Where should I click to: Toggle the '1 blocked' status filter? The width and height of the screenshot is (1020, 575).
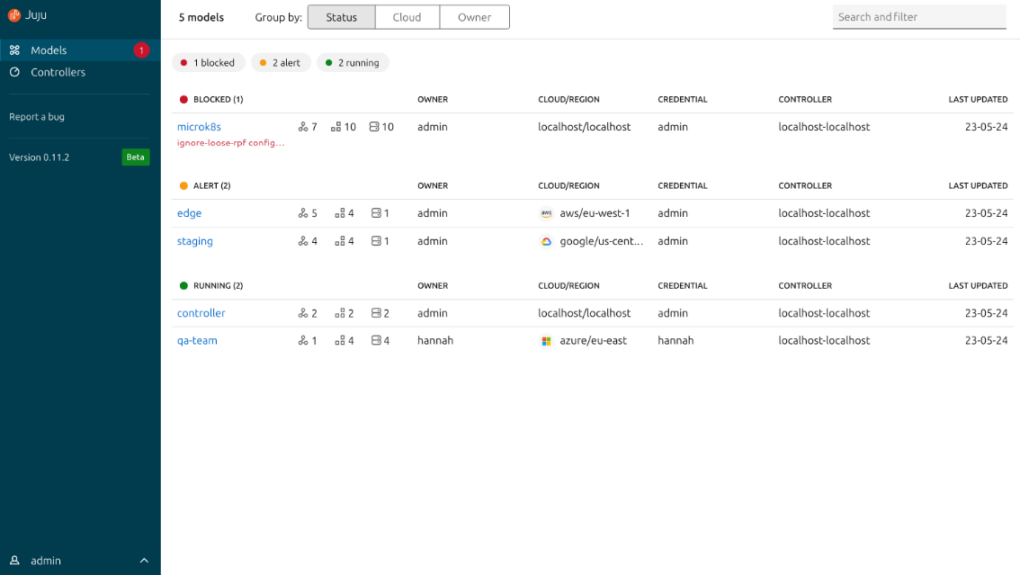coord(208,62)
